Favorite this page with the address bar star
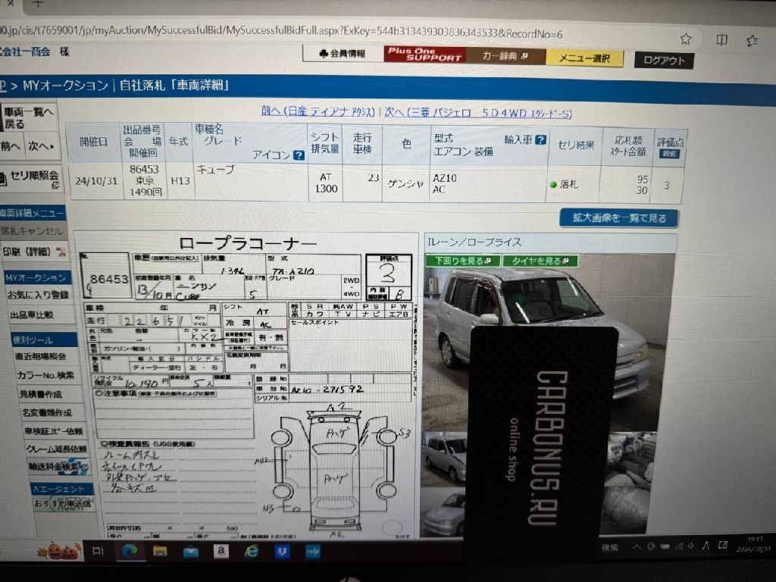Screen dimensions: 776x582 click(x=685, y=39)
